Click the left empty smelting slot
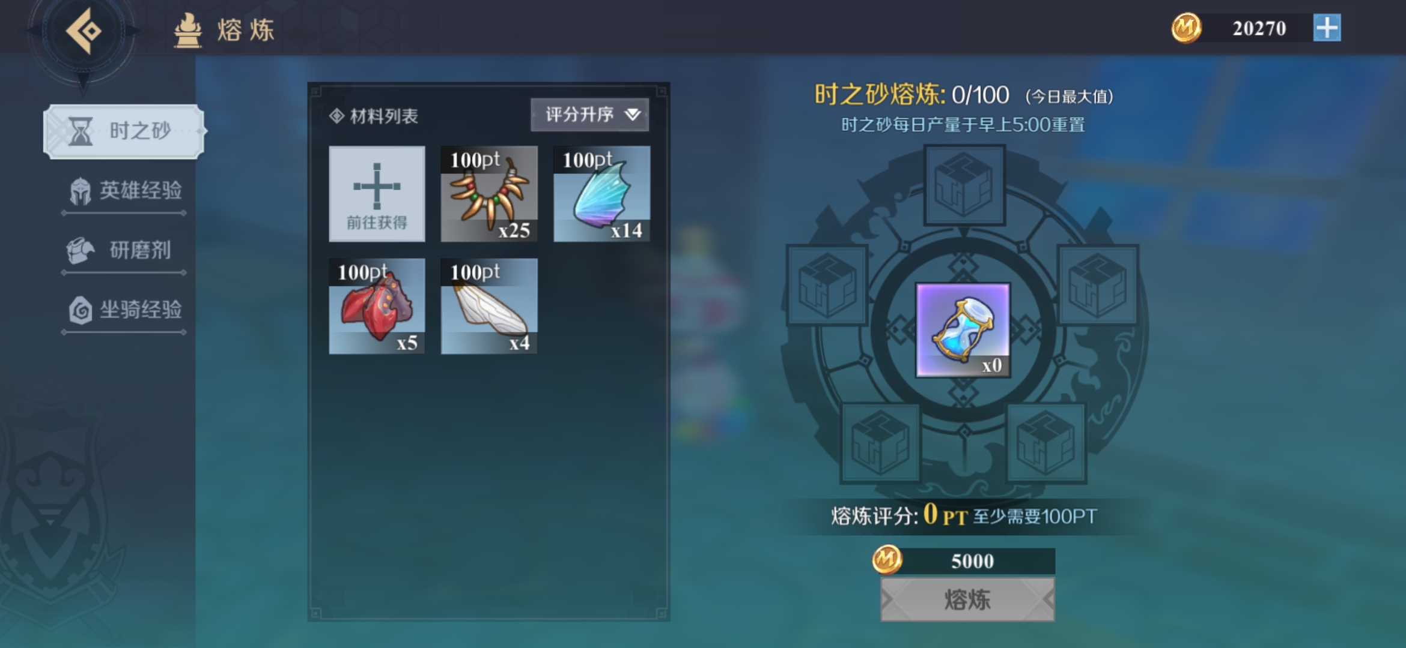Image resolution: width=1406 pixels, height=648 pixels. tap(827, 285)
